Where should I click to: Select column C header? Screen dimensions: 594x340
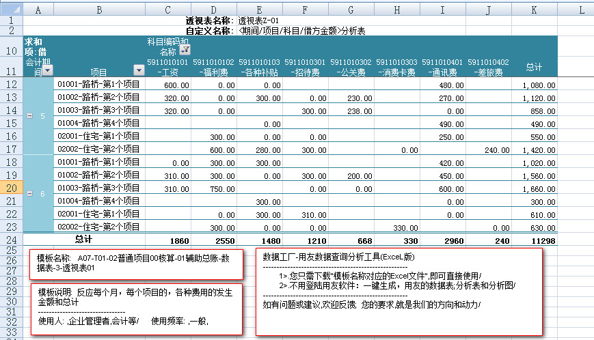(x=167, y=9)
